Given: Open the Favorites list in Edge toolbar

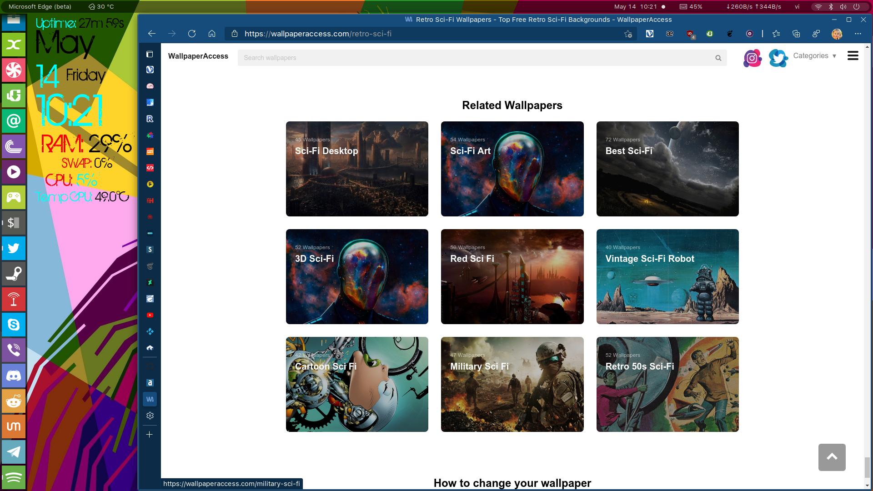Looking at the screenshot, I should 776,34.
